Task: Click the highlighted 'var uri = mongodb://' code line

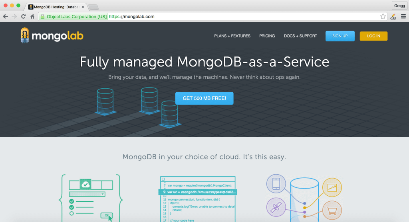Action: pos(198,192)
